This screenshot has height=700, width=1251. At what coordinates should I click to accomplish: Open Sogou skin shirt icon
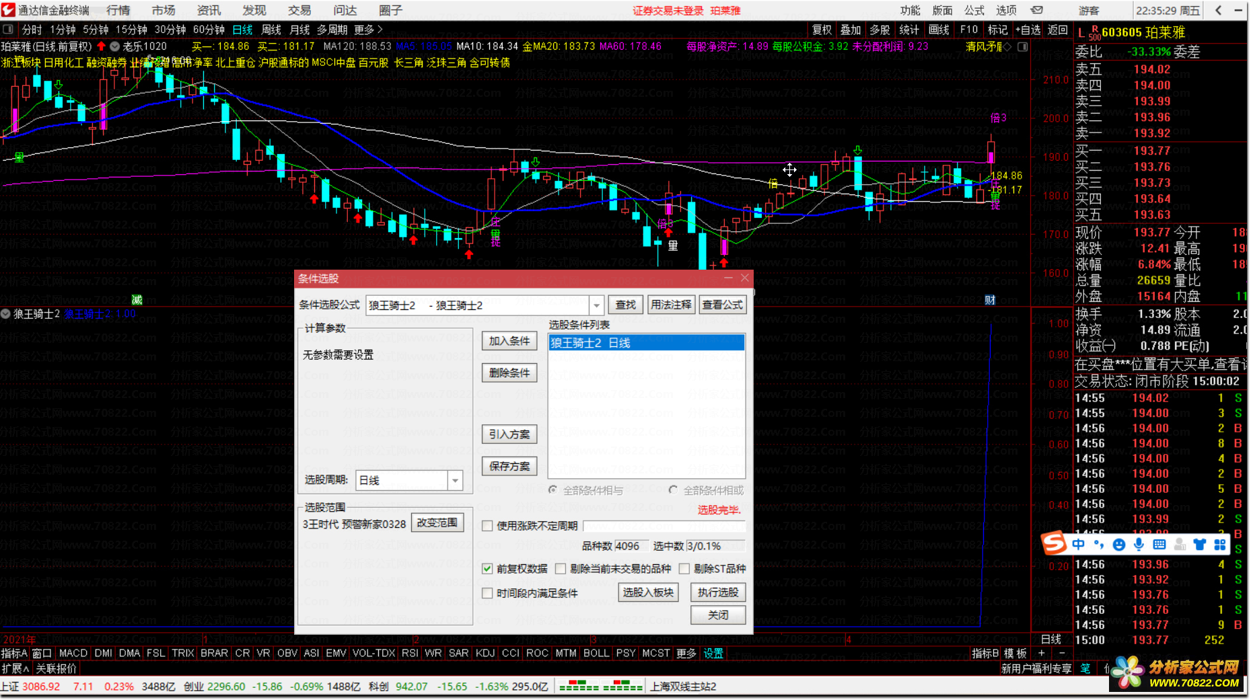(1200, 545)
